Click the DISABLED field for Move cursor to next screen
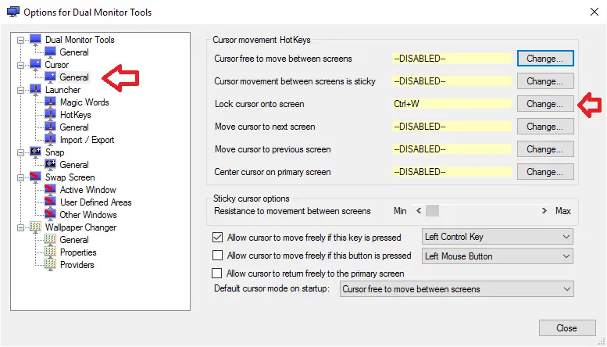Image resolution: width=607 pixels, height=347 pixels. (x=452, y=127)
